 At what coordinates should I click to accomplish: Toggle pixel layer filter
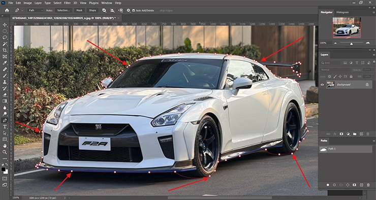coord(346,63)
